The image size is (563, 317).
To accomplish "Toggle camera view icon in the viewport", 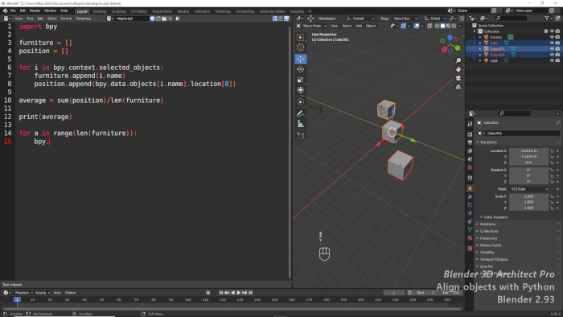I will pos(458,78).
